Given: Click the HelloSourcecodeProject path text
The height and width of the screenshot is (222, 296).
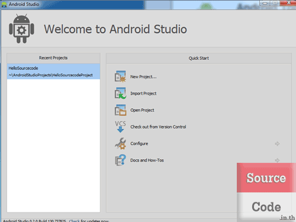Looking at the screenshot, I should pyautogui.click(x=51, y=75).
